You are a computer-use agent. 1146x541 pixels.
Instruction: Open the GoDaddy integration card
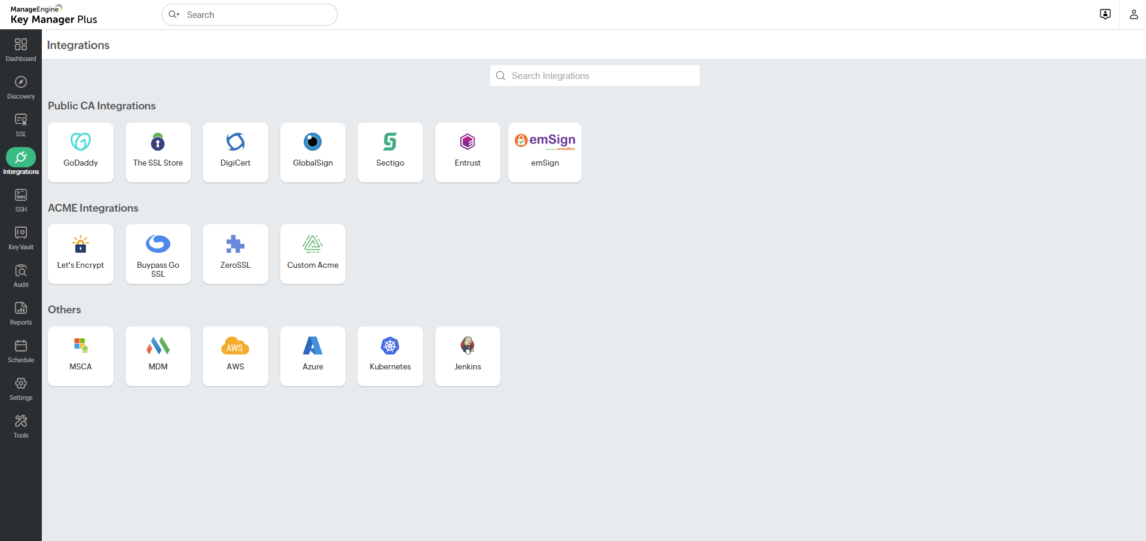81,152
